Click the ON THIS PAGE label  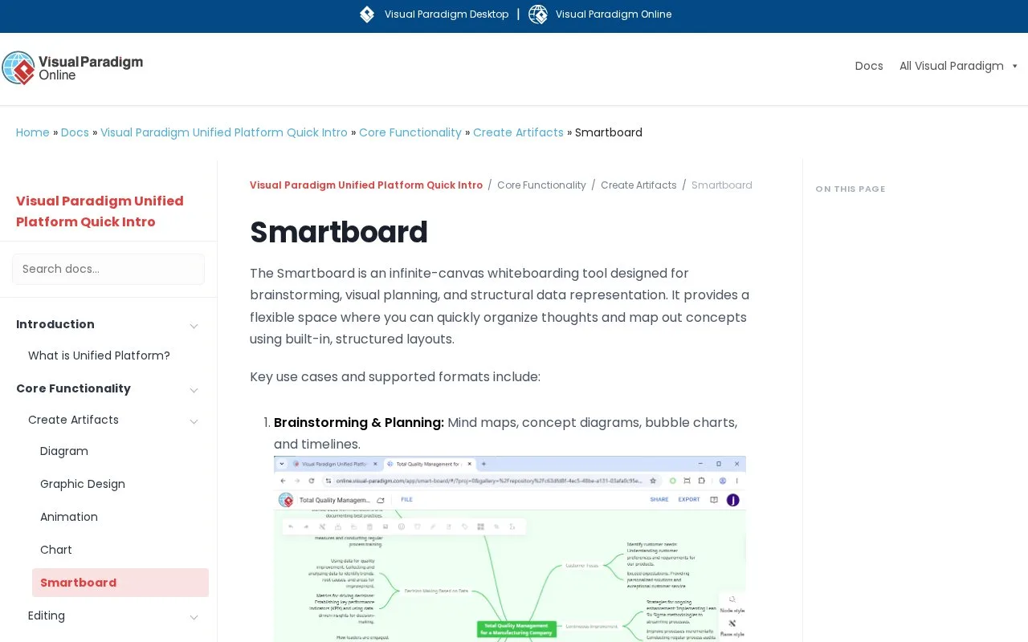coord(851,189)
